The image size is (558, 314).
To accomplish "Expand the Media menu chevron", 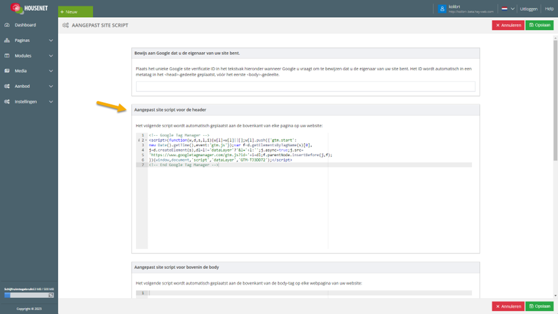I will point(51,71).
